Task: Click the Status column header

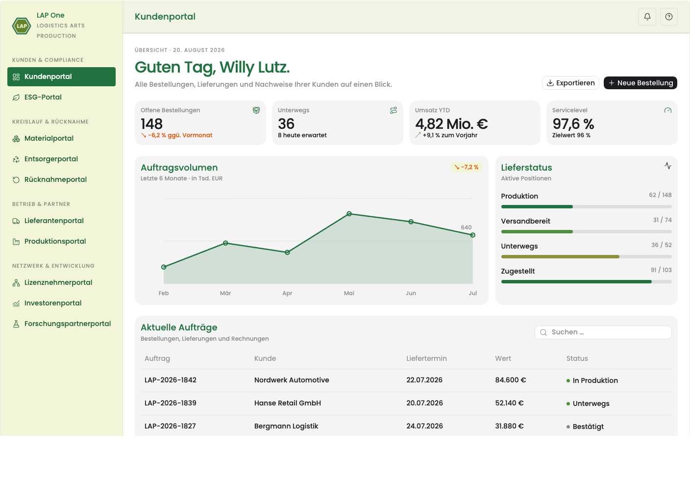Action: pyautogui.click(x=577, y=358)
